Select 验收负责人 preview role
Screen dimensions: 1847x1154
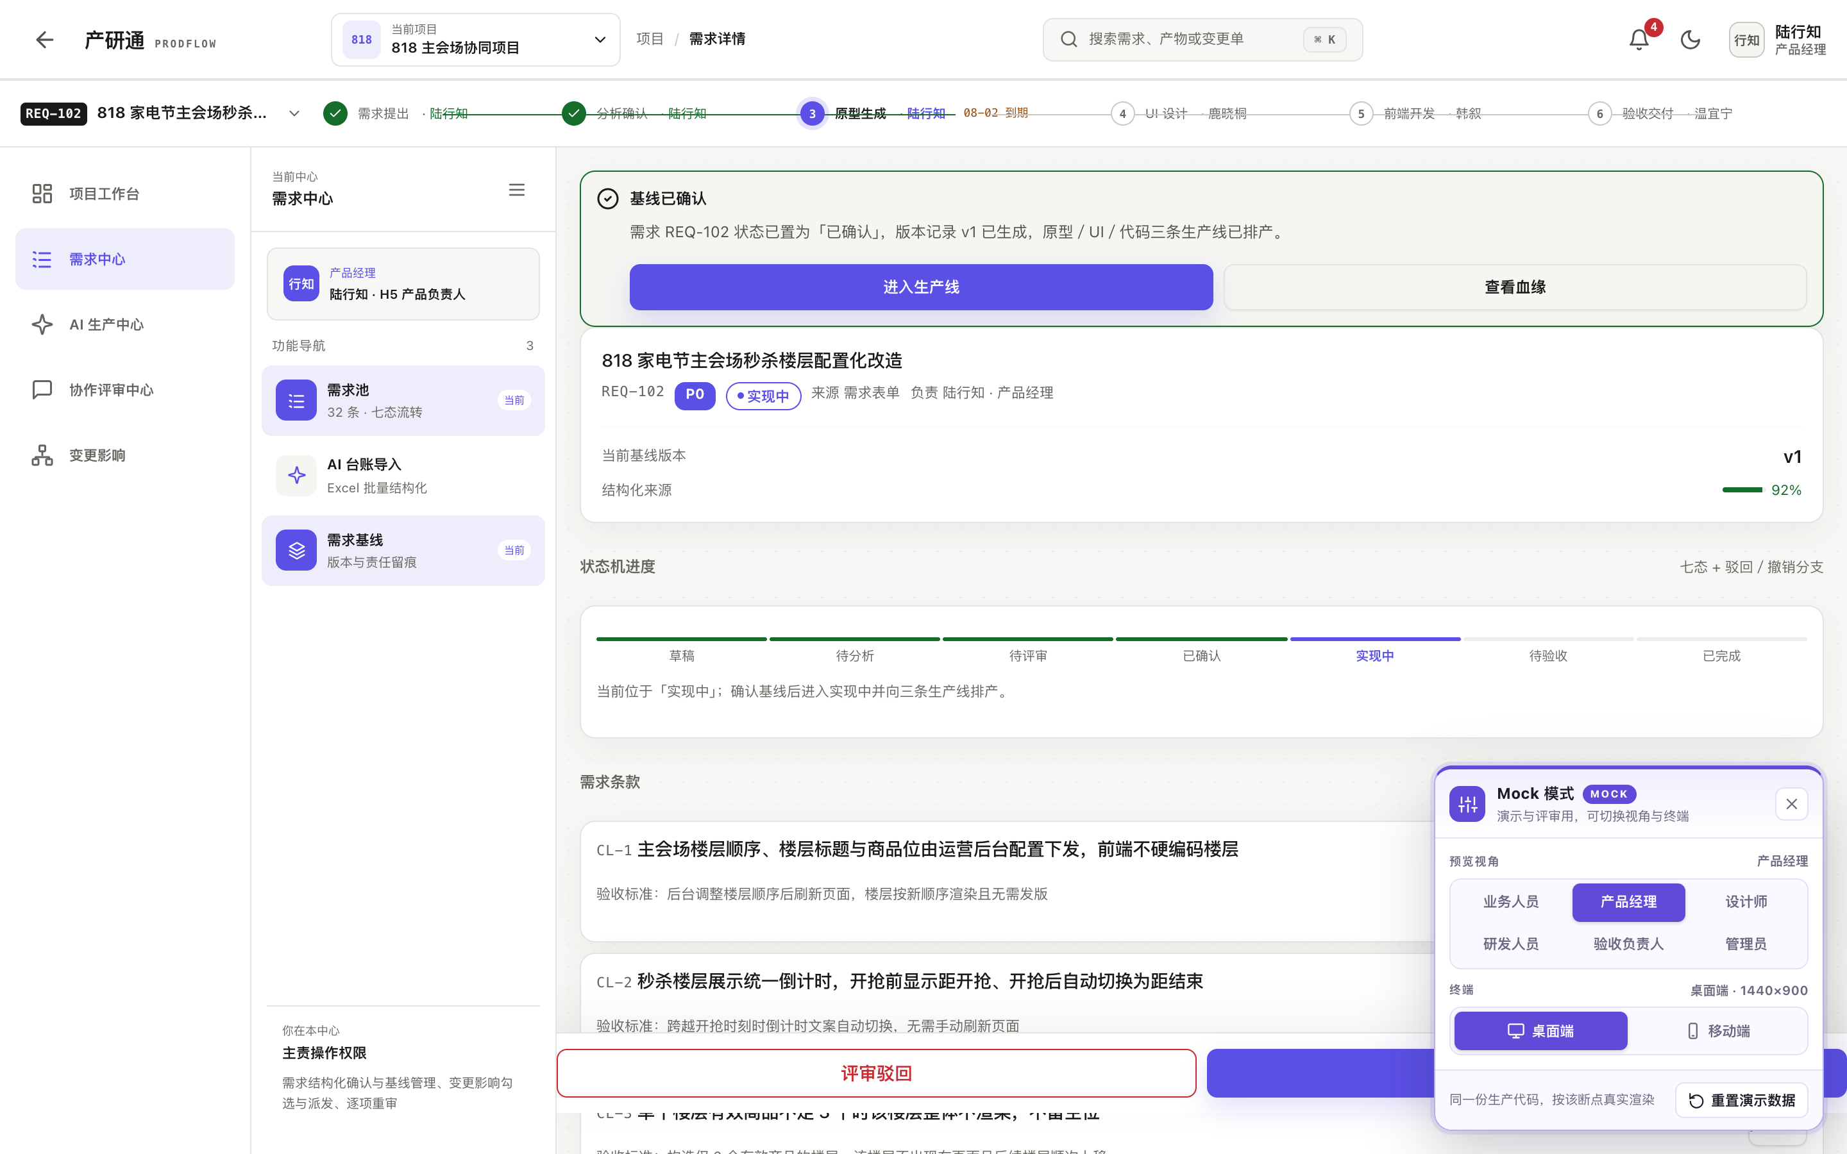1629,944
